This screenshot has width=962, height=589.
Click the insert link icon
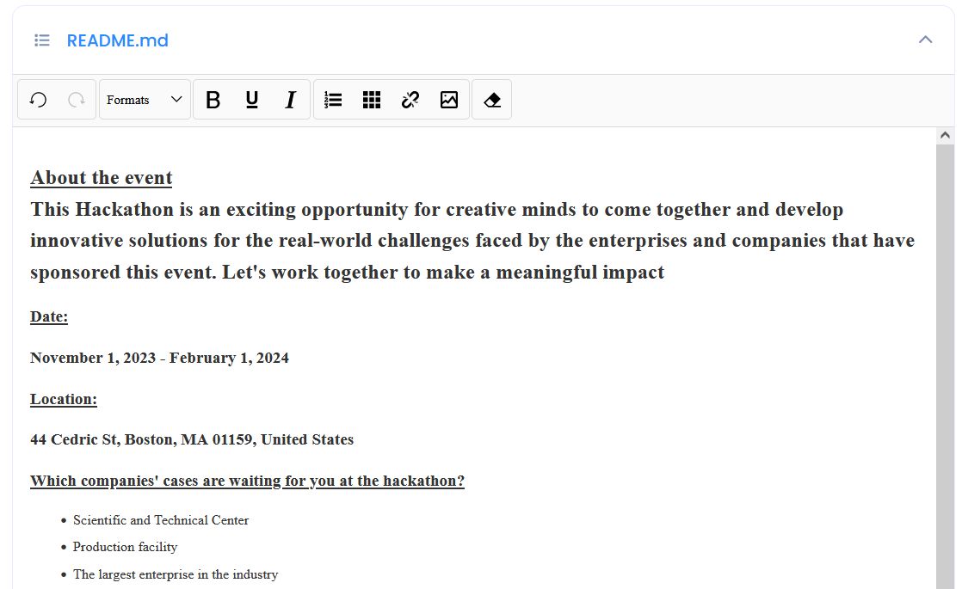coord(410,100)
